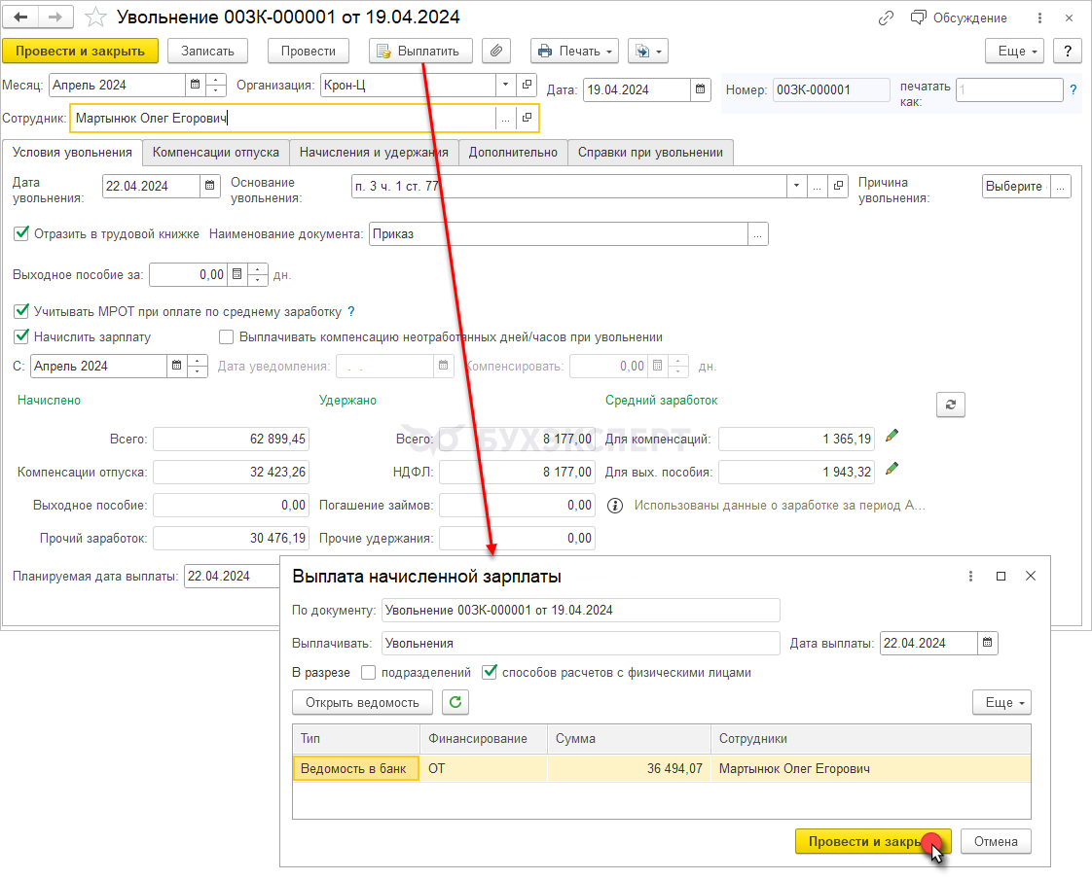Open calendar for Дата увольнения field
Image resolution: width=1092 pixels, height=880 pixels.
click(x=210, y=187)
